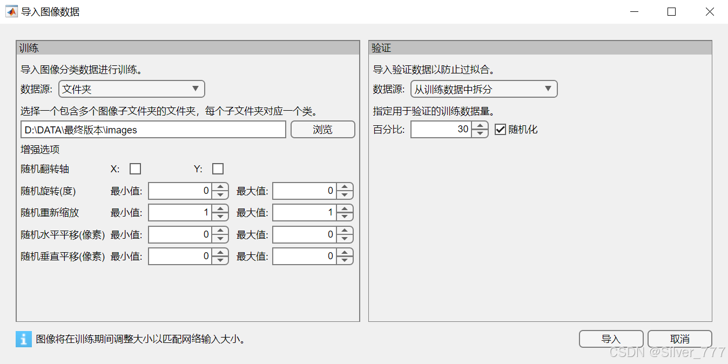This screenshot has width=728, height=364.
Task: Click 随机垂直平移 最小值 input field
Action: tap(180, 257)
